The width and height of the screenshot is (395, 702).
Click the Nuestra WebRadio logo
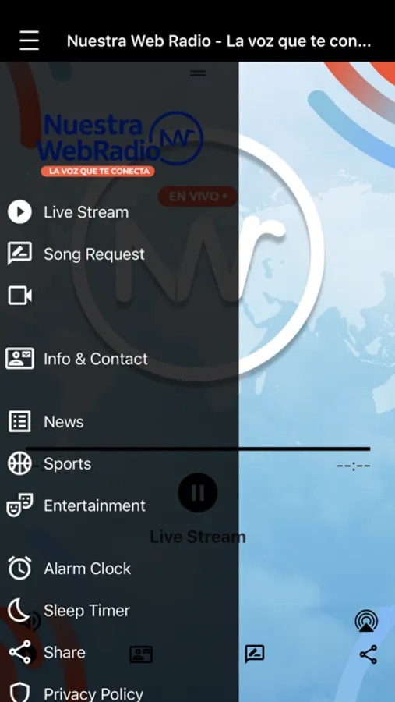click(120, 144)
